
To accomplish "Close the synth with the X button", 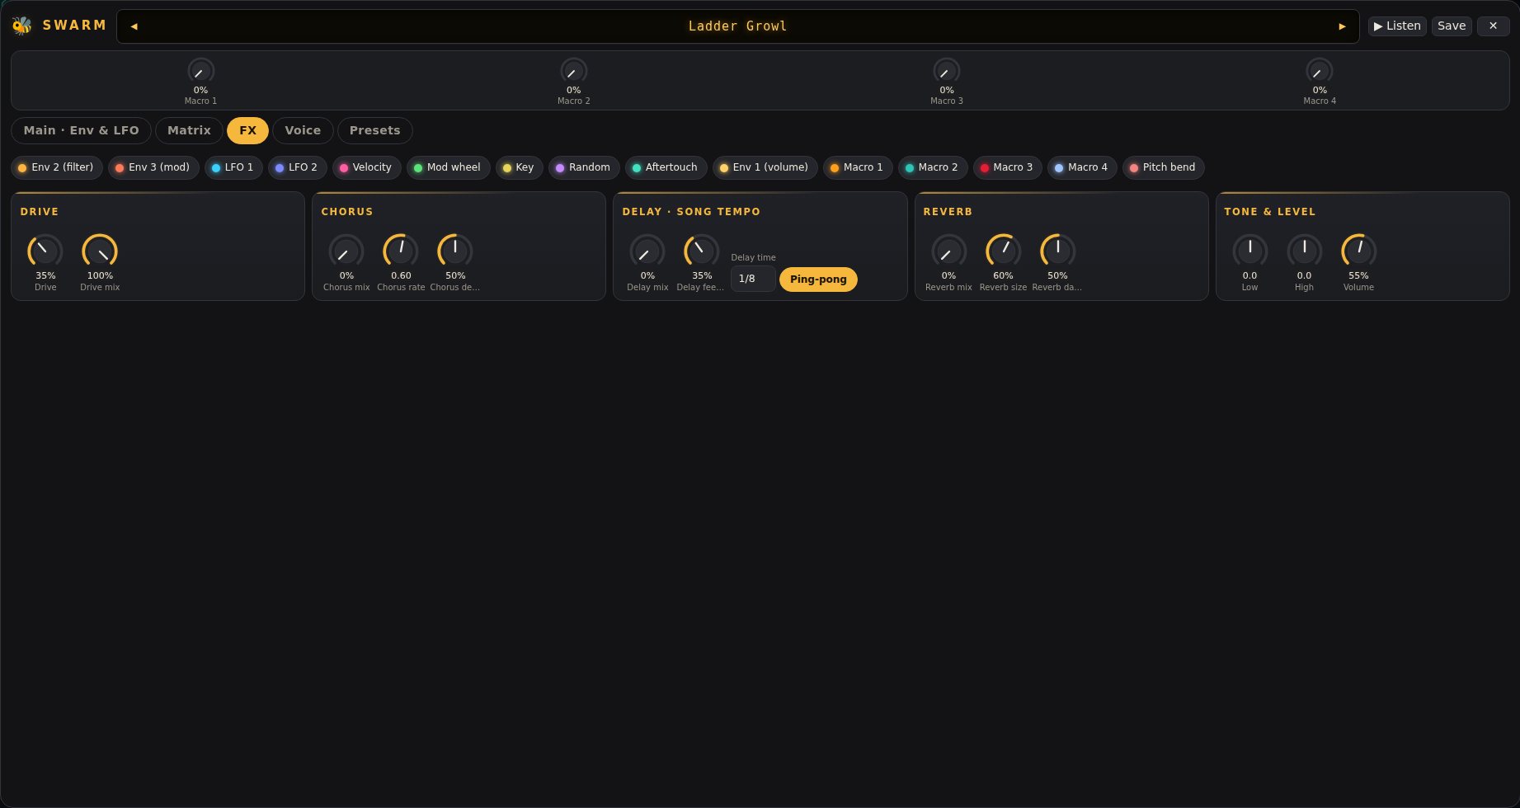I will (x=1493, y=26).
